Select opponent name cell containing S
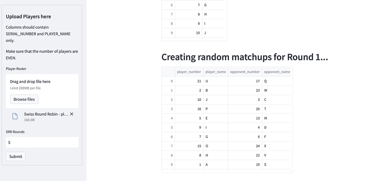The height and width of the screenshot is (181, 377). click(277, 165)
